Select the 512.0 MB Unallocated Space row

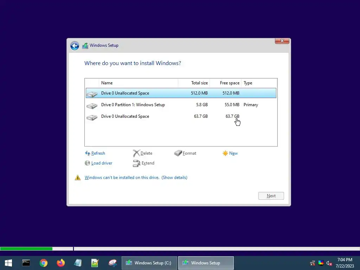click(x=181, y=93)
